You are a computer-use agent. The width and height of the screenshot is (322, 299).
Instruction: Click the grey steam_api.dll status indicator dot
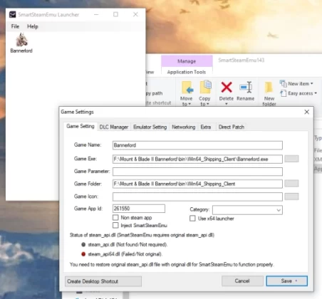[x=83, y=244]
